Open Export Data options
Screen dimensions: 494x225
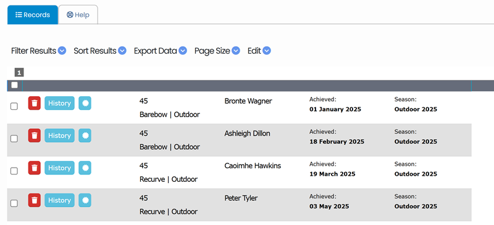click(161, 51)
